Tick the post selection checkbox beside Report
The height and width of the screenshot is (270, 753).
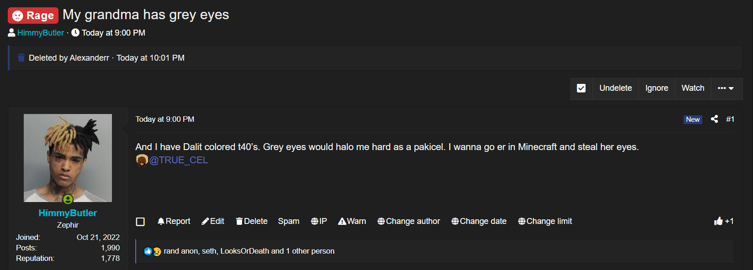click(x=140, y=222)
